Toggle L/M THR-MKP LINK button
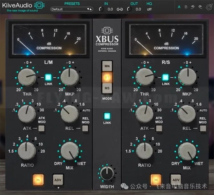214x195 pixels. coord(48,77)
